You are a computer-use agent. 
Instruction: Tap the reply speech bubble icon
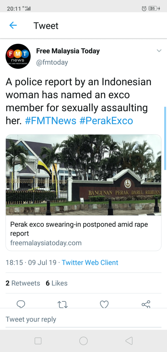(21, 304)
